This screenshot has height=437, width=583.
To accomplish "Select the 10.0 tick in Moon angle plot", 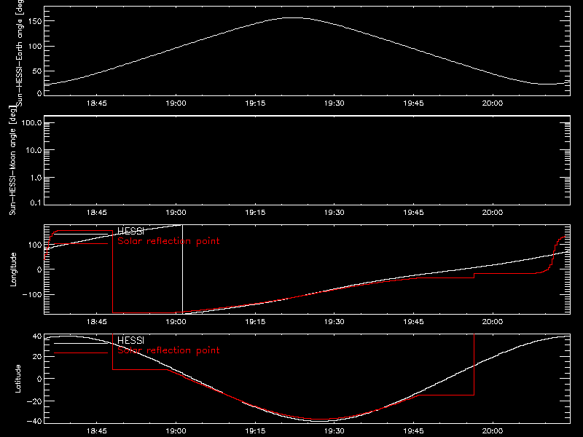I will coord(34,151).
